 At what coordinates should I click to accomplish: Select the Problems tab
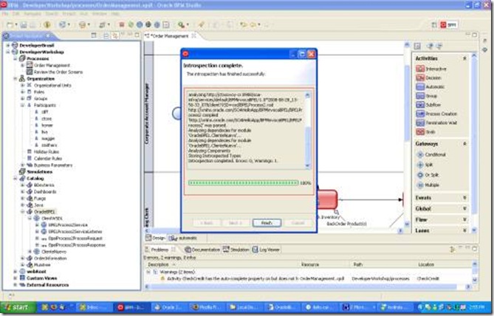[x=160, y=250]
